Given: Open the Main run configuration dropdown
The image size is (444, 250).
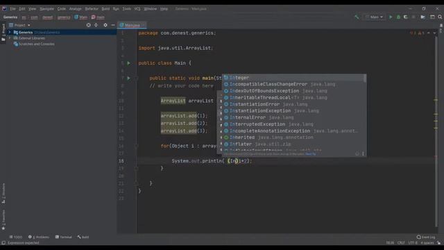Looking at the screenshot, I should pyautogui.click(x=375, y=17).
